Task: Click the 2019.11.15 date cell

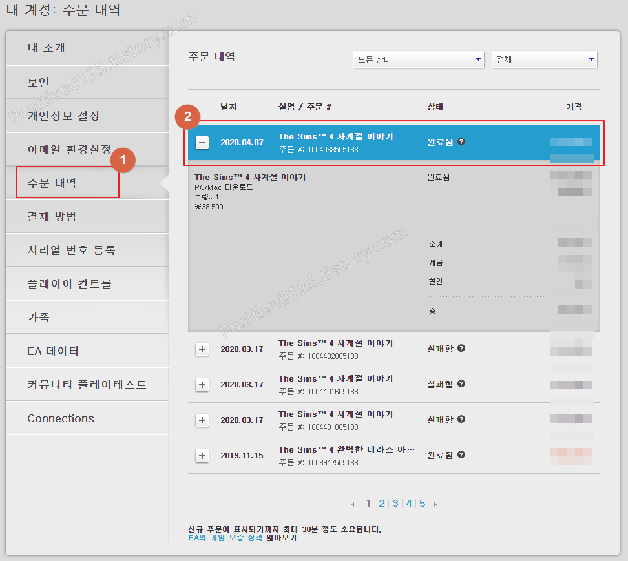Action: tap(242, 456)
